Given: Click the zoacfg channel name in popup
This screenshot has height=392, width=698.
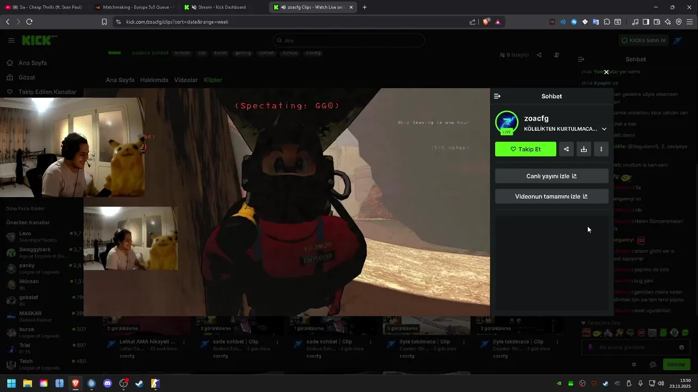Looking at the screenshot, I should click(536, 118).
